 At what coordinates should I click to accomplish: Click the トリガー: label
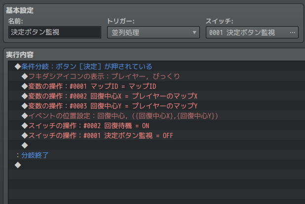(120, 21)
